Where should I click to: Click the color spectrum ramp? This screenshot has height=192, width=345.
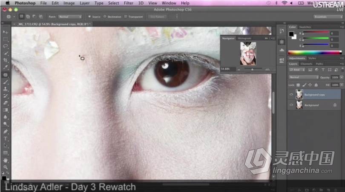315,52
